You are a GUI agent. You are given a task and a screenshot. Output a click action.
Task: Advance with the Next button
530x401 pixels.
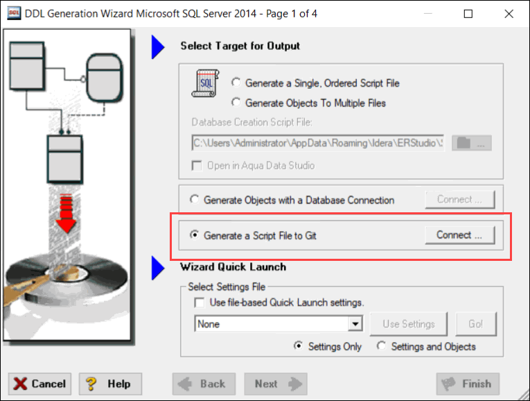coord(276,384)
